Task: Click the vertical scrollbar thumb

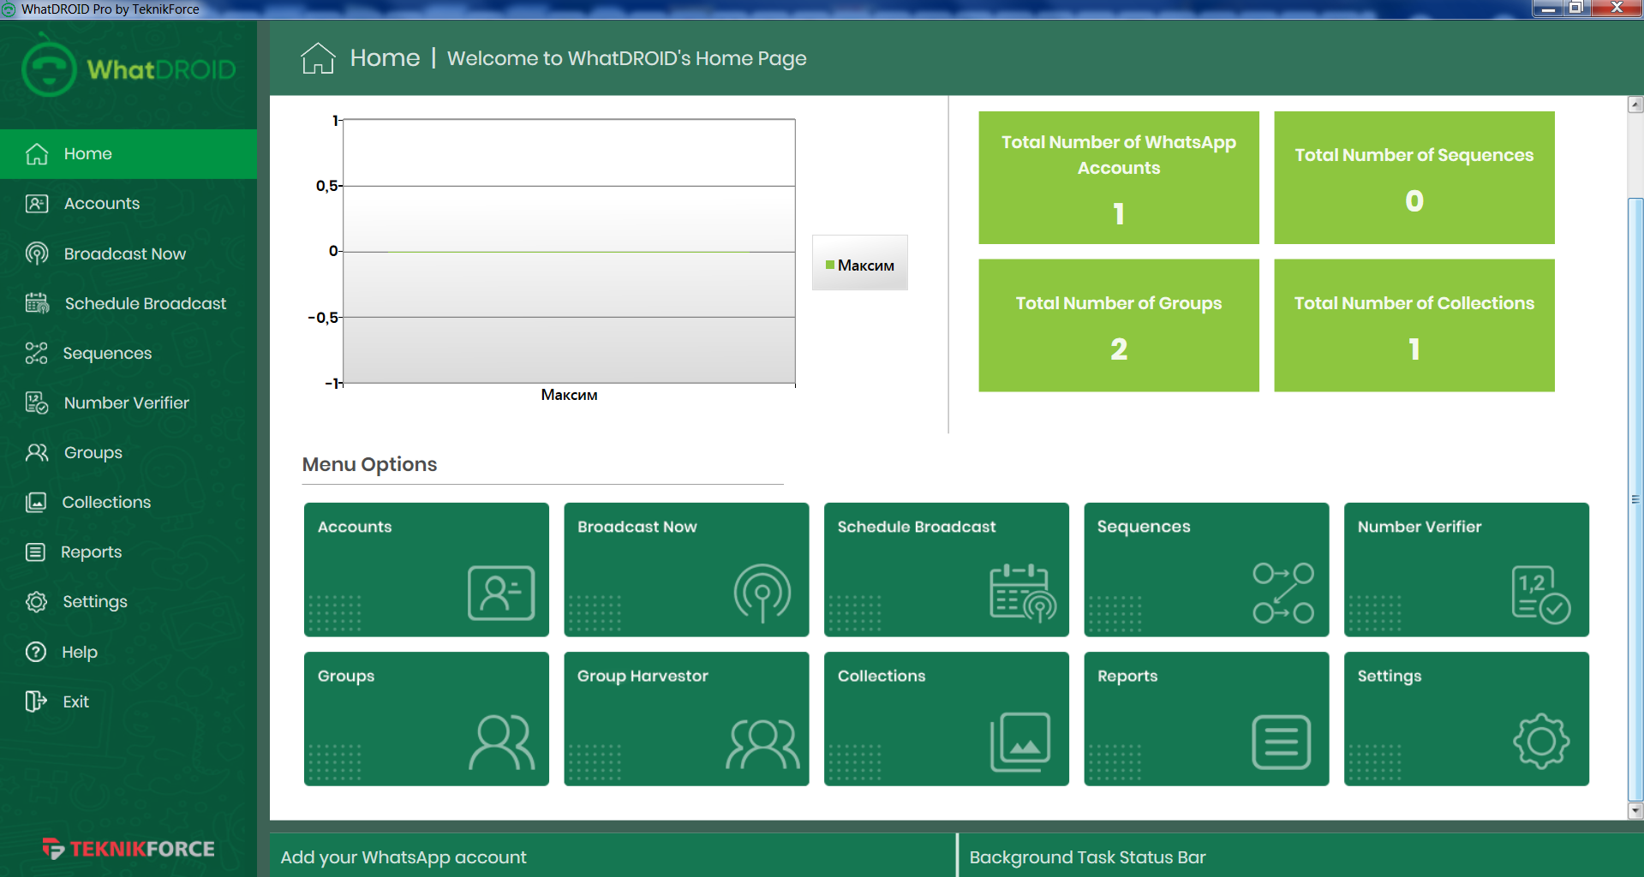Action: pos(1635,498)
